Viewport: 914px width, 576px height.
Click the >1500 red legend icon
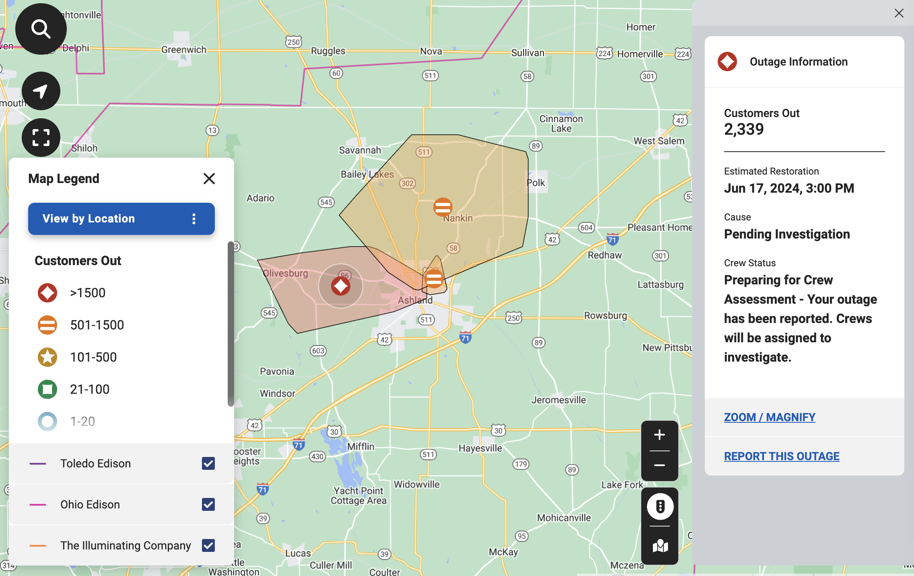click(x=47, y=293)
